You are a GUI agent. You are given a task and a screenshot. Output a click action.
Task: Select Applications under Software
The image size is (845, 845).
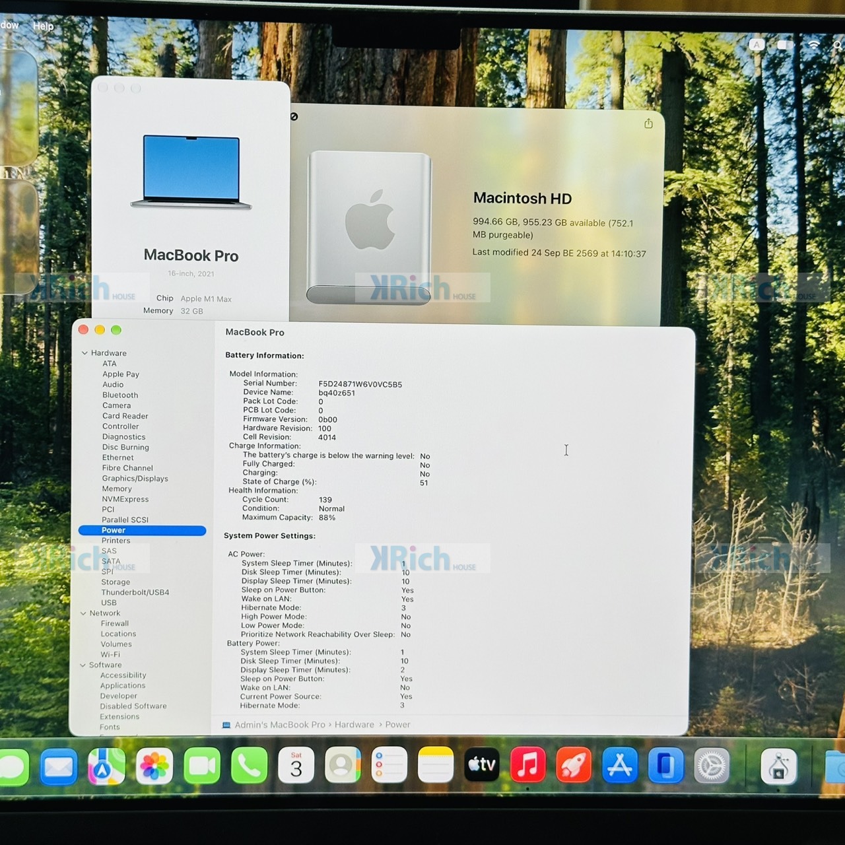123,686
